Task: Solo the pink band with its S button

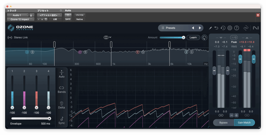Action: click(85, 52)
